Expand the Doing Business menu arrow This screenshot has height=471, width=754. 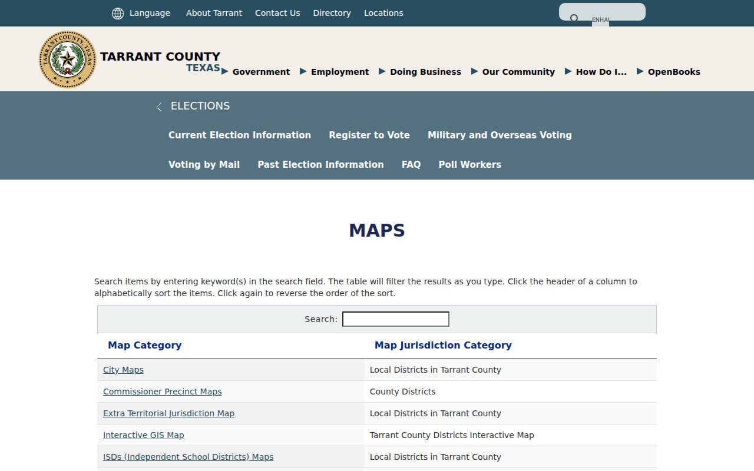tap(382, 71)
